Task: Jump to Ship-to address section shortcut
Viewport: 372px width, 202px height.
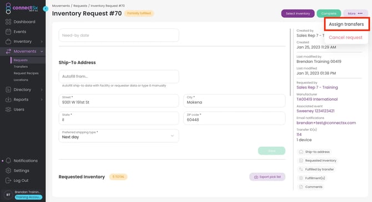Action: (314, 152)
